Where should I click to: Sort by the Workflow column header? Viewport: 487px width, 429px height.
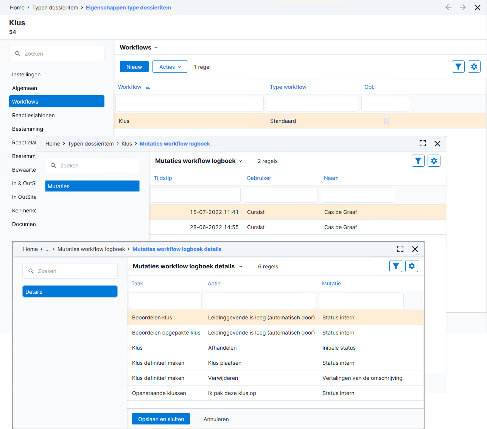tap(130, 87)
